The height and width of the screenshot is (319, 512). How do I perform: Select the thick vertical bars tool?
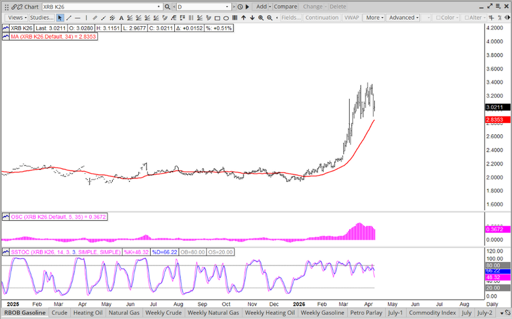[x=235, y=17]
